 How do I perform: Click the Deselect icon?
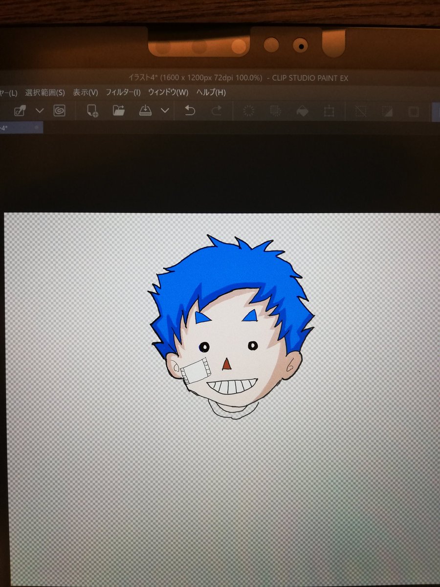(361, 112)
